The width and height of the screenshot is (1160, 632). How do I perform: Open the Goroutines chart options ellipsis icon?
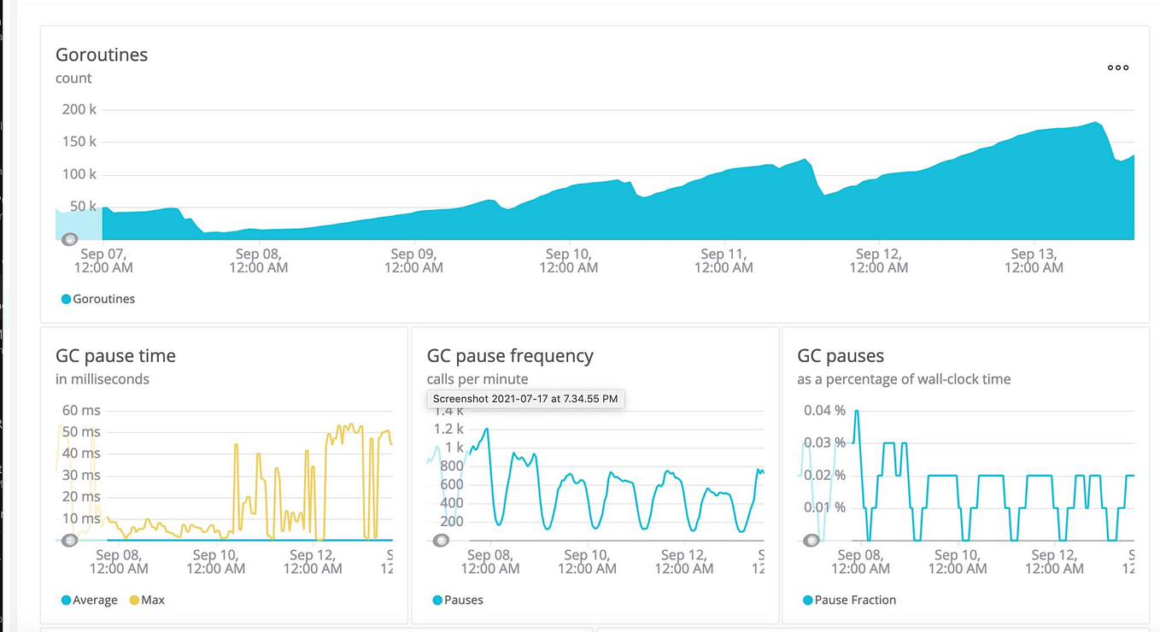1117,67
